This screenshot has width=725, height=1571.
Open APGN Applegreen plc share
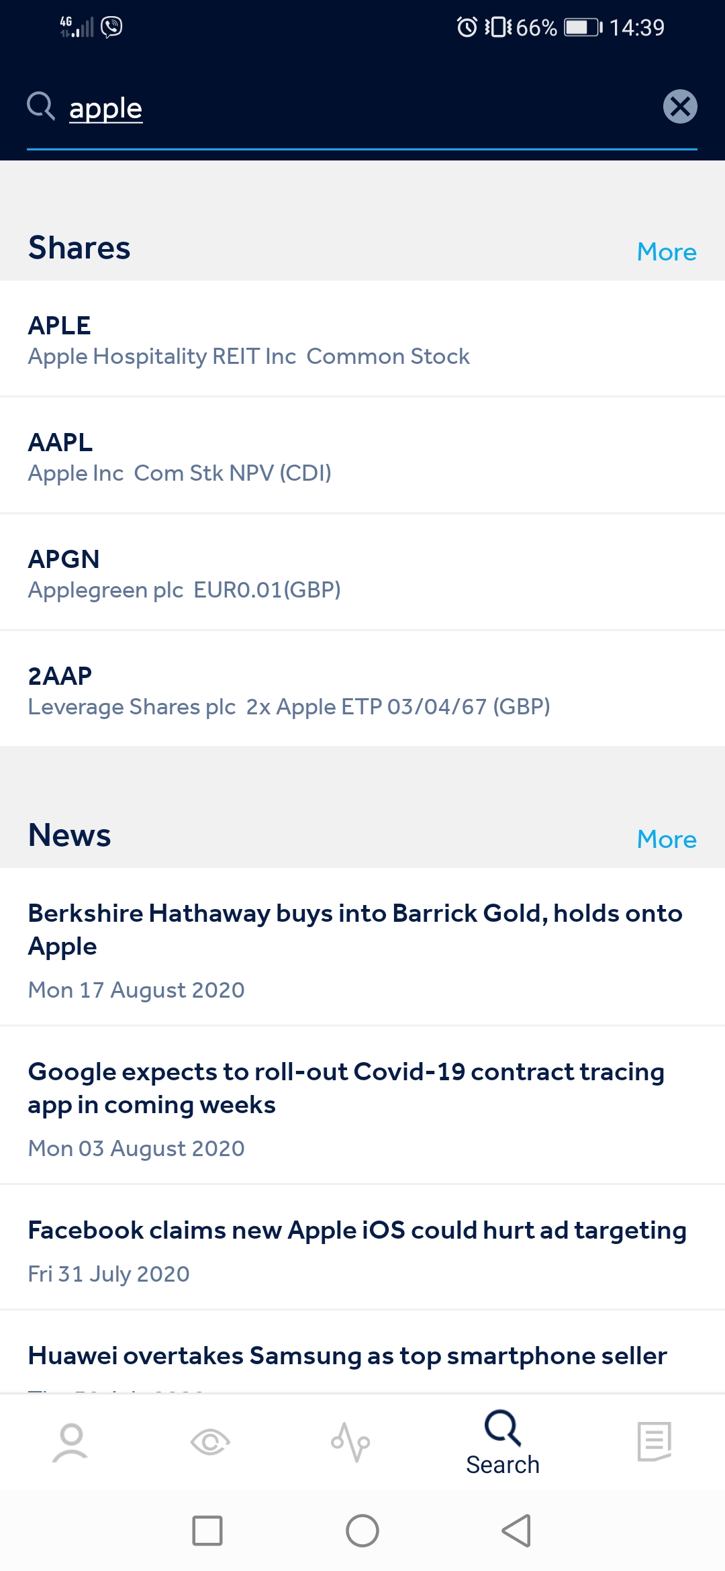tap(362, 573)
